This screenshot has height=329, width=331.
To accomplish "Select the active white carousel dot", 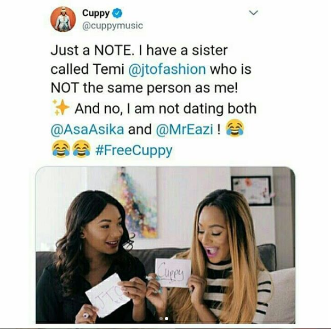I will [x=167, y=319].
